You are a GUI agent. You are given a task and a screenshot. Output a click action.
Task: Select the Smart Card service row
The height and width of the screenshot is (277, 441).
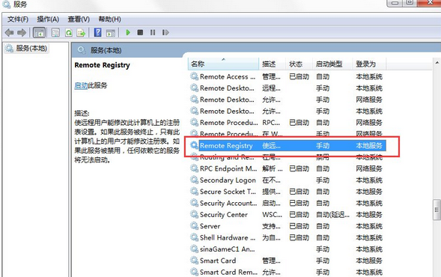click(288, 261)
